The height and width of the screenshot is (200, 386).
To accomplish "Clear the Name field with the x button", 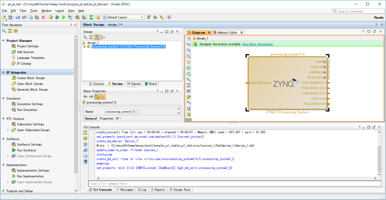I will [137, 112].
